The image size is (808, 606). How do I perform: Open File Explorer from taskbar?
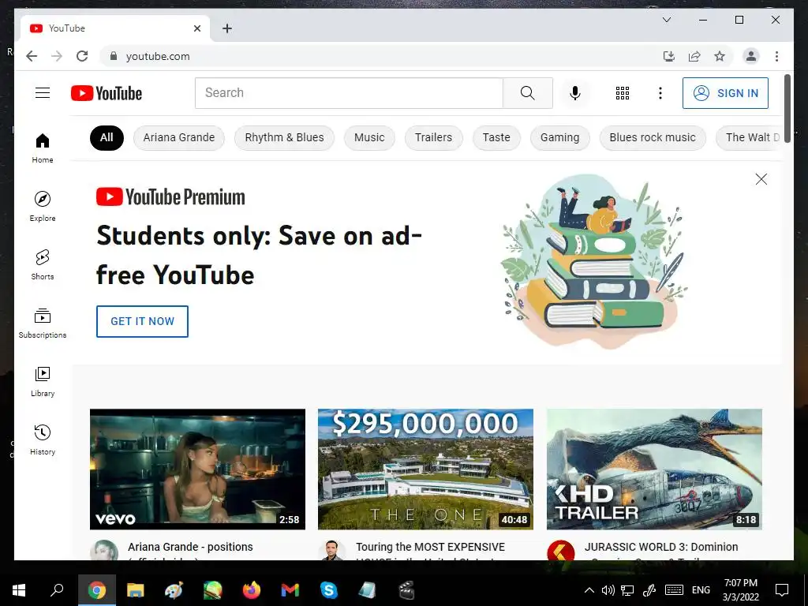(x=135, y=590)
